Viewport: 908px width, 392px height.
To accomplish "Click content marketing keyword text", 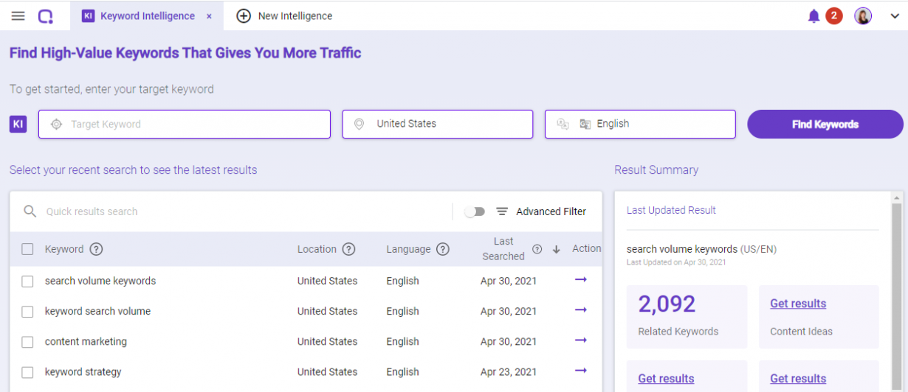I will 86,341.
